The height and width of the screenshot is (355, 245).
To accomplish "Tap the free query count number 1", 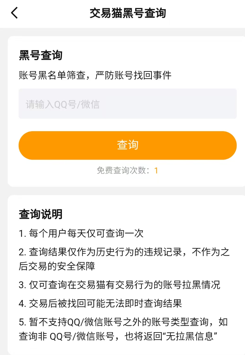I will tap(156, 170).
